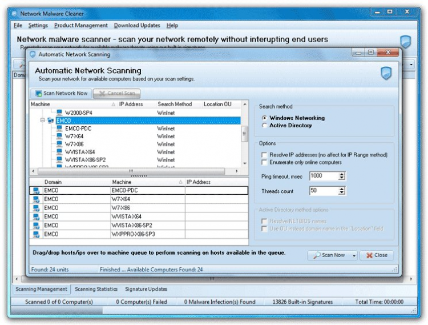Switch to the Scanning Management tab
The width and height of the screenshot is (428, 325).
[x=41, y=289]
